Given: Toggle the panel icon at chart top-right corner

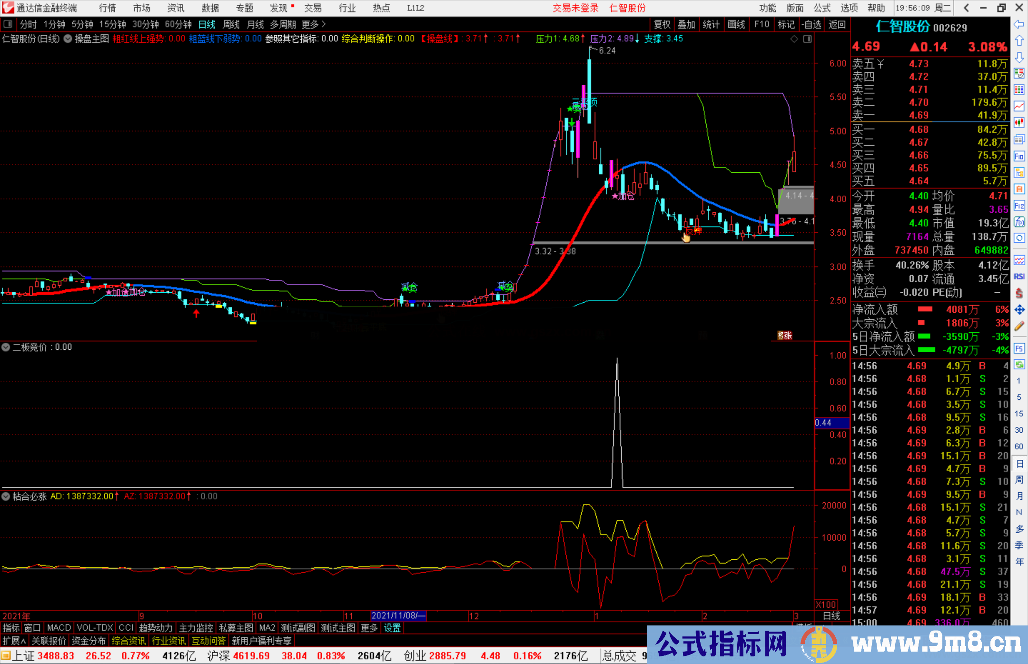Looking at the screenshot, I should click(x=808, y=39).
